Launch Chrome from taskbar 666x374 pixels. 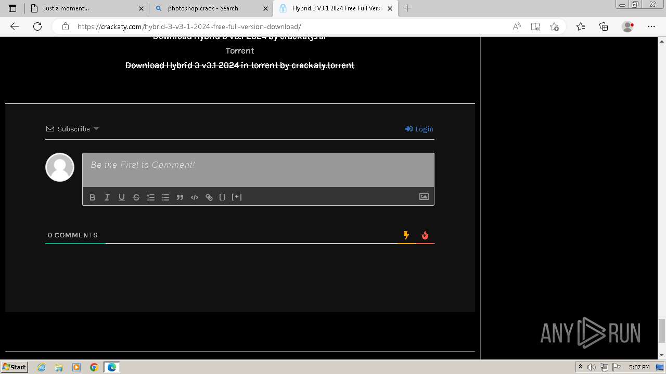94,367
